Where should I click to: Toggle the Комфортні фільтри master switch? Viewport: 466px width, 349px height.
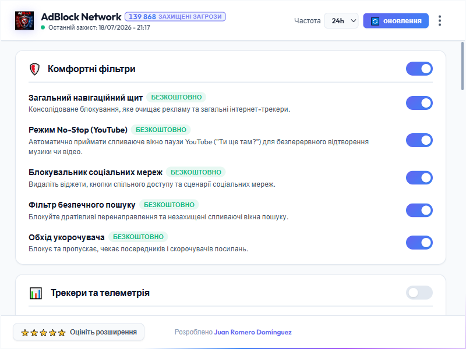(x=419, y=69)
